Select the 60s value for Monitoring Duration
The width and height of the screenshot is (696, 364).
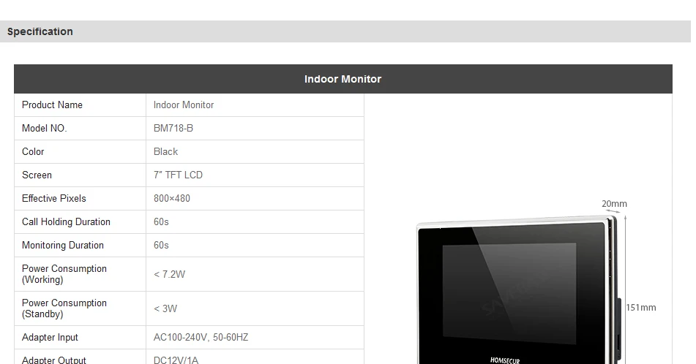[x=161, y=246]
